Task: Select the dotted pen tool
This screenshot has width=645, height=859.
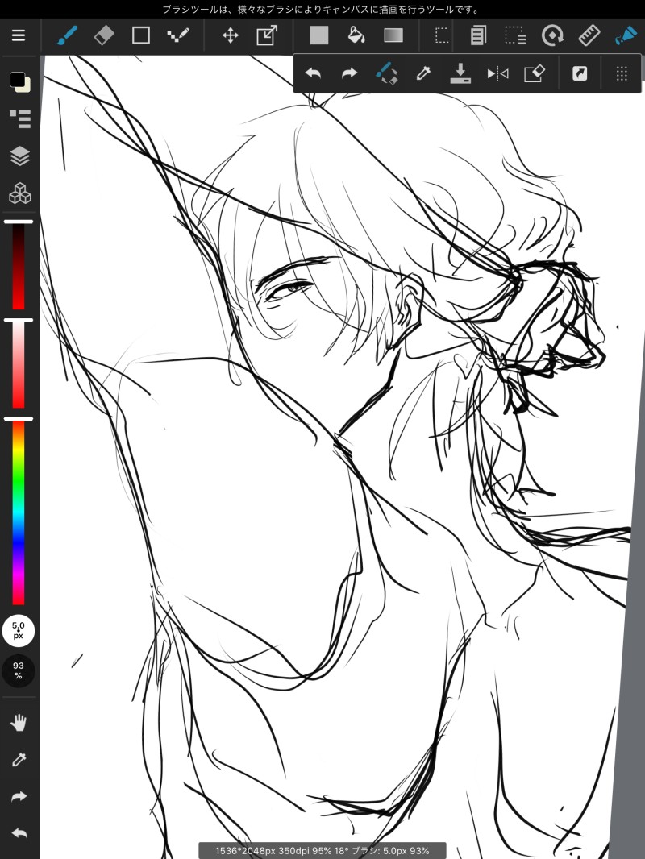Action: (178, 35)
